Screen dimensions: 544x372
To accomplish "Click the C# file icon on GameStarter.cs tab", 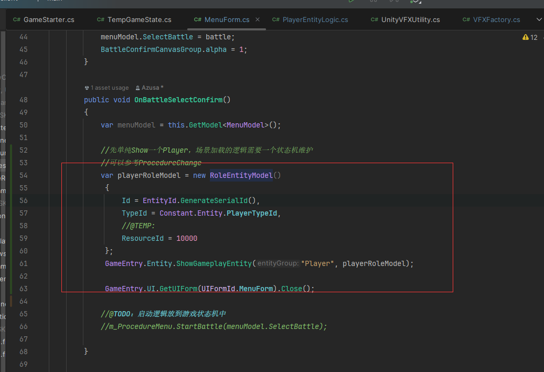I will tap(17, 20).
